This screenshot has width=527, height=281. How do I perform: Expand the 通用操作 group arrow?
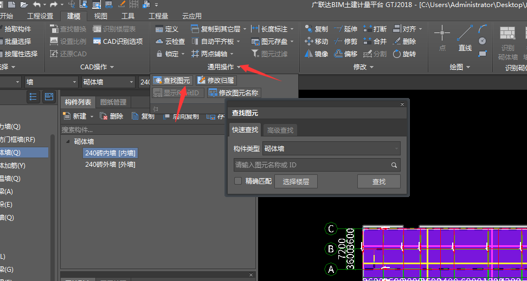(239, 67)
